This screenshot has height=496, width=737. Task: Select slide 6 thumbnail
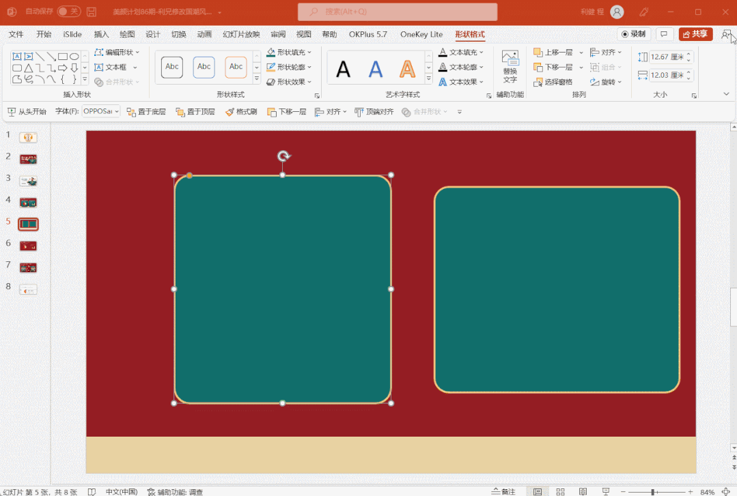(x=28, y=246)
